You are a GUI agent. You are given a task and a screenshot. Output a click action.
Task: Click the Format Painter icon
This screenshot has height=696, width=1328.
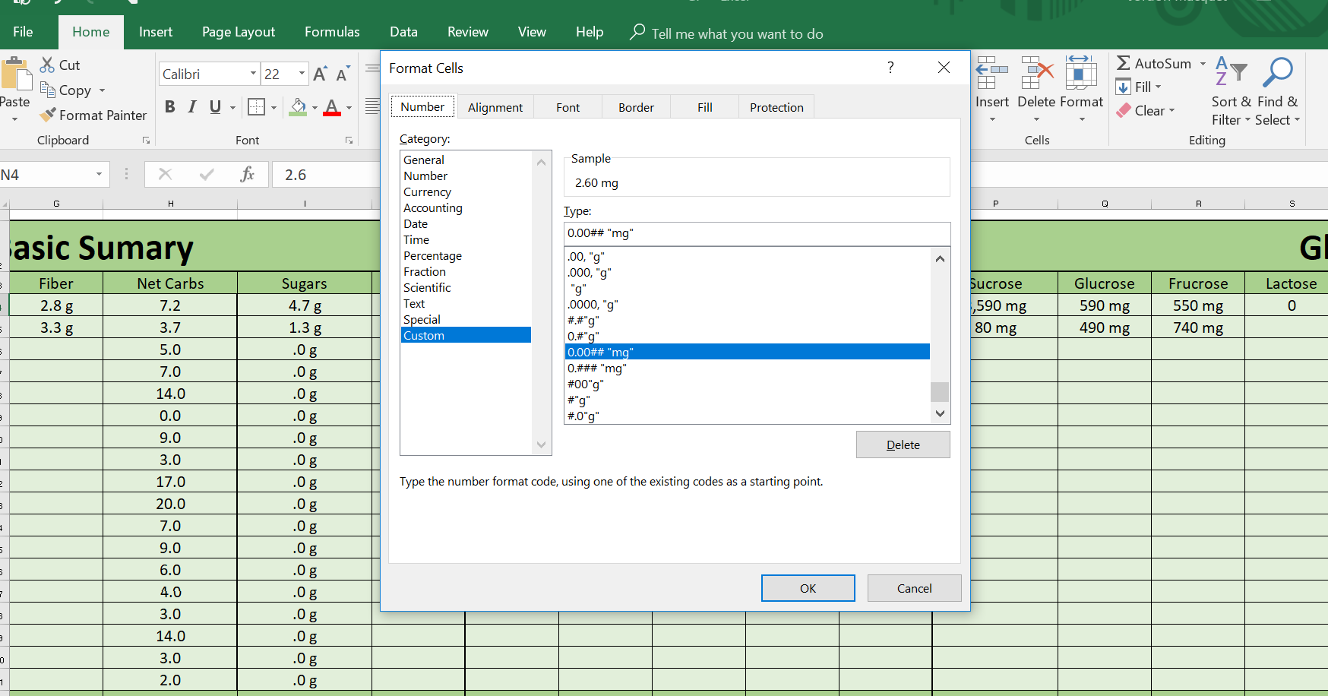point(48,115)
